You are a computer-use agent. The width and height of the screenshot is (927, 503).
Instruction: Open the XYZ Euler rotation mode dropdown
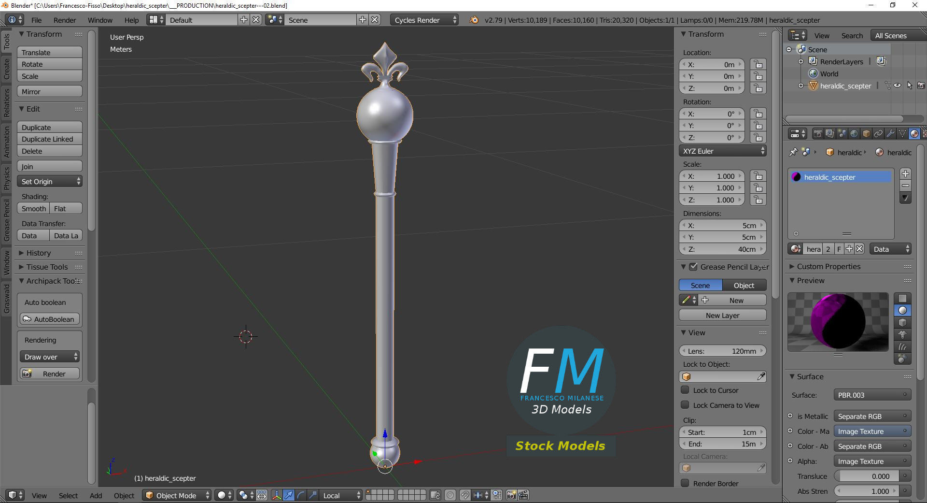722,151
